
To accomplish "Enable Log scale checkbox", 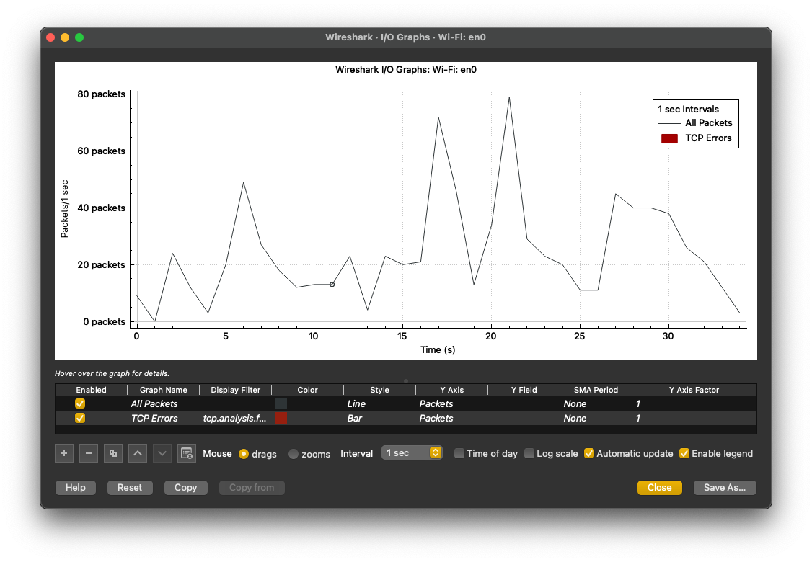I will click(529, 453).
